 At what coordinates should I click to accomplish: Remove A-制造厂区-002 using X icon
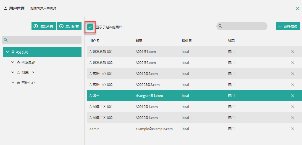pos(292,118)
